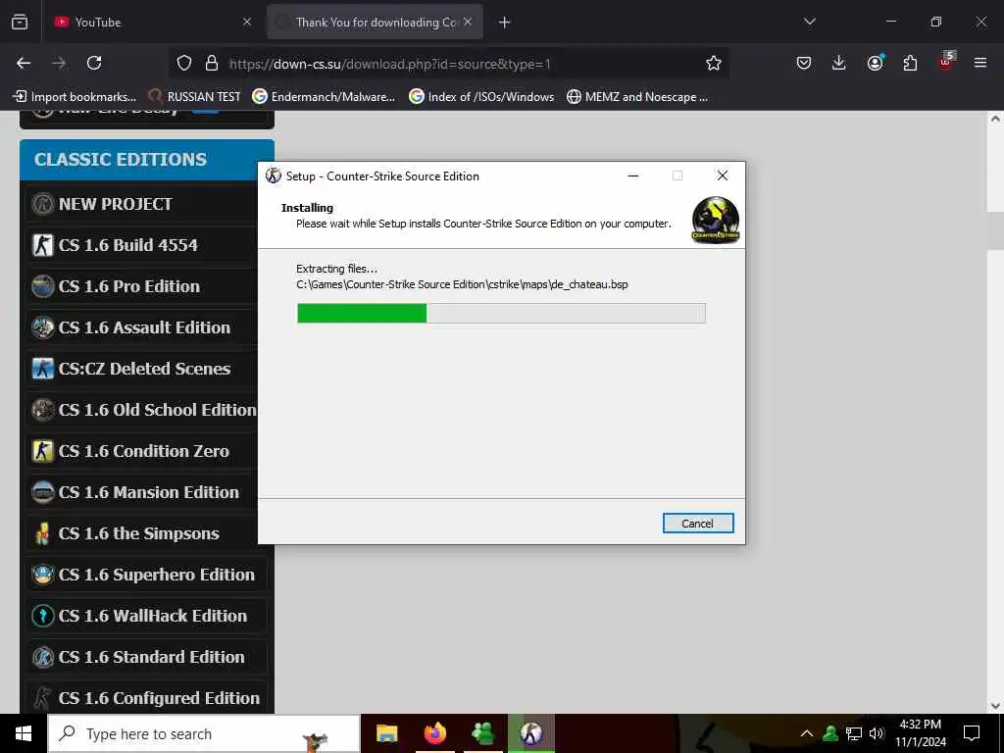Open RUSSIAN TEST bookmark
1004x753 pixels.
tap(194, 97)
